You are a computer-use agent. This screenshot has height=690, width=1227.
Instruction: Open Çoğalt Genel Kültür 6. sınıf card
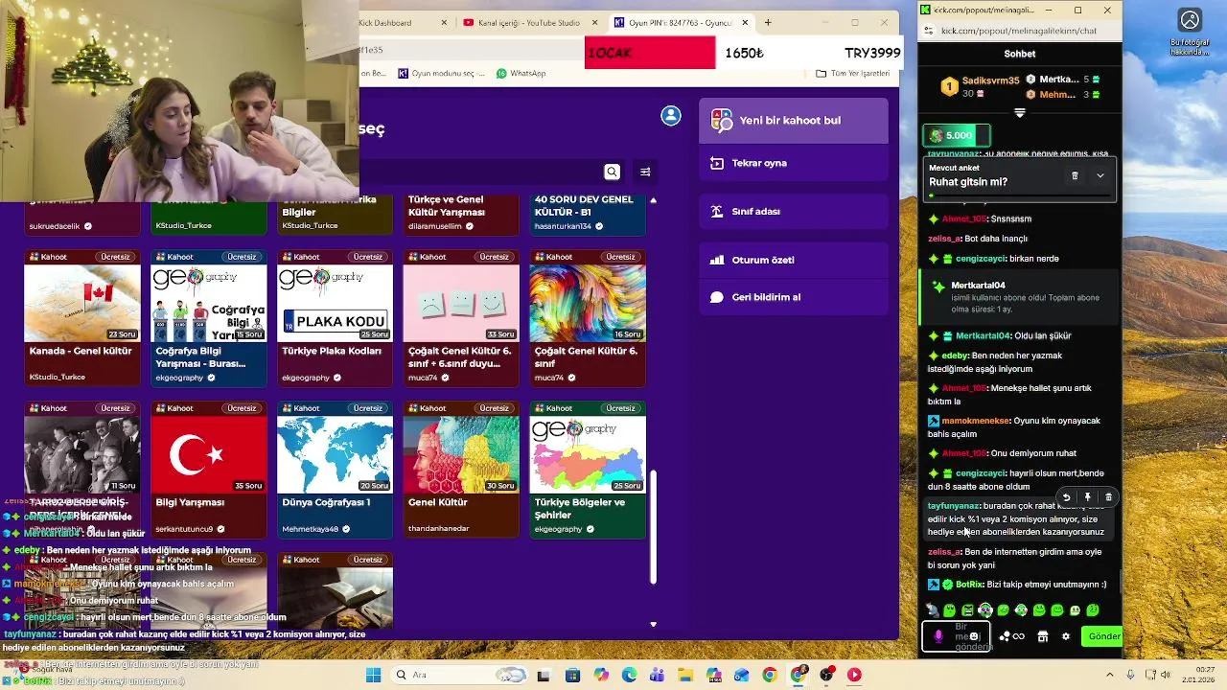click(588, 318)
